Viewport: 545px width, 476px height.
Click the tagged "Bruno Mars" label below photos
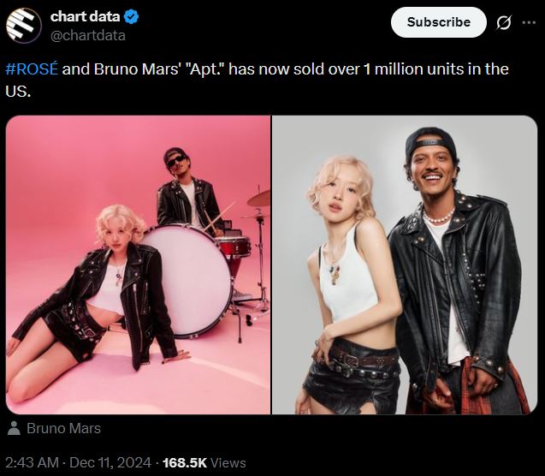[63, 428]
